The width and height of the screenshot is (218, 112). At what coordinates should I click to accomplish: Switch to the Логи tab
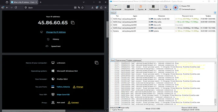tap(112, 60)
